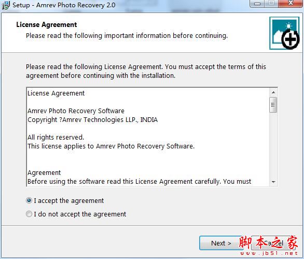Click the setup installer icon in title bar
The height and width of the screenshot is (259, 304).
[6, 5]
